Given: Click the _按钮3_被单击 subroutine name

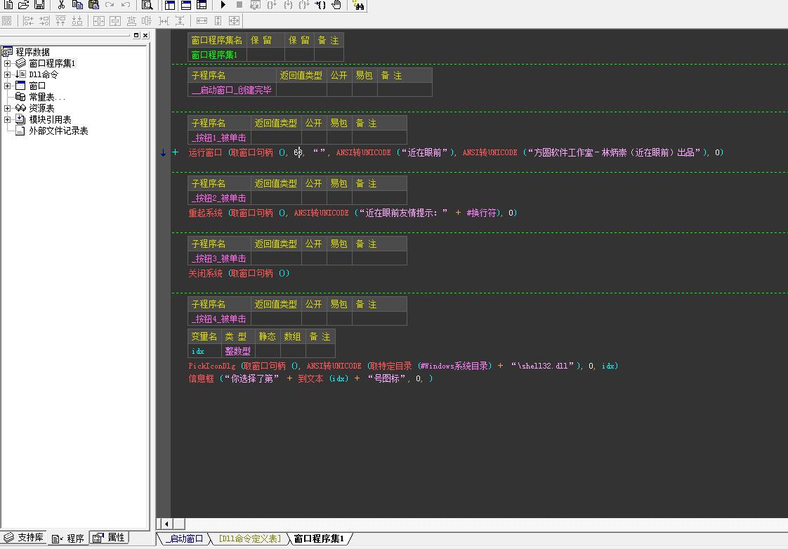Looking at the screenshot, I should click(x=219, y=258).
